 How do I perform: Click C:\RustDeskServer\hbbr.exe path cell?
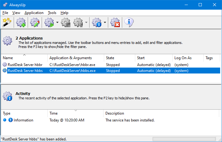[x=72, y=65]
